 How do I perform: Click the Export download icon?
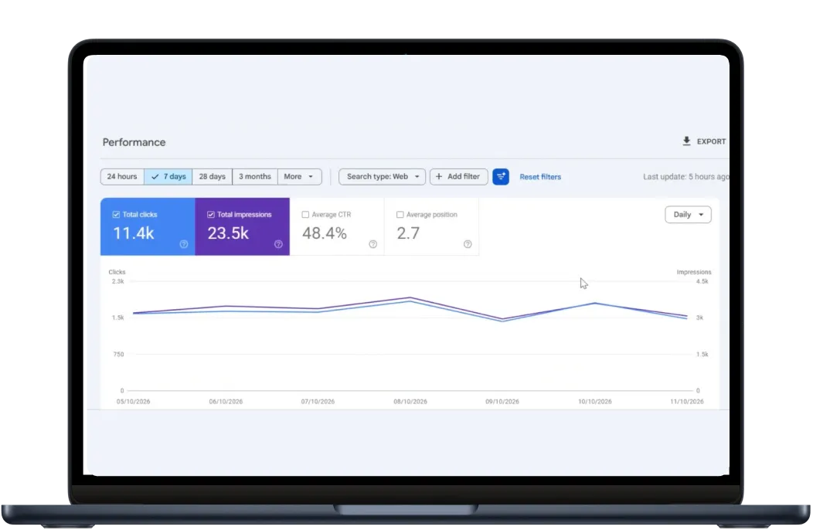tap(686, 141)
